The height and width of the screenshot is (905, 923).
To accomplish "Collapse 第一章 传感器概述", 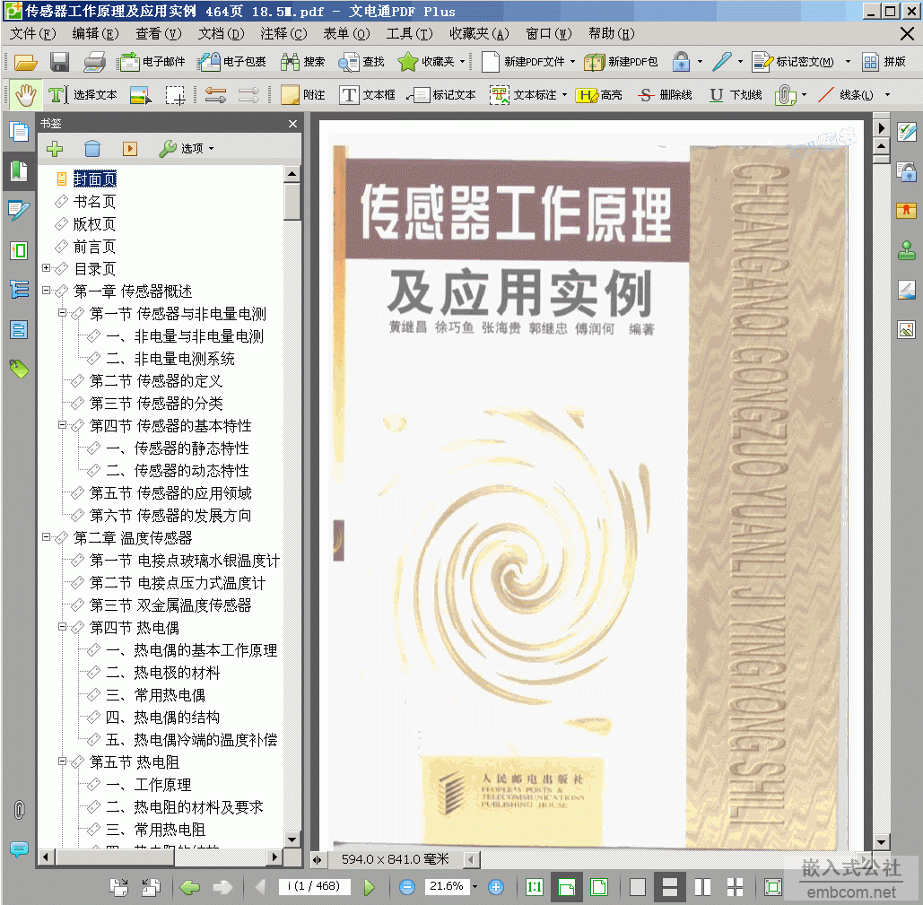I will (46, 290).
